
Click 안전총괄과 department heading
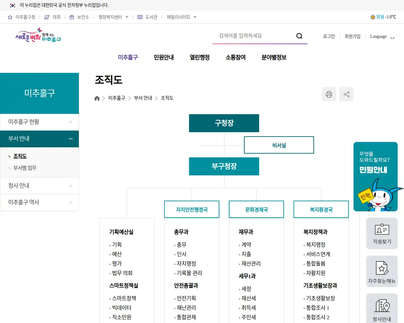(186, 285)
